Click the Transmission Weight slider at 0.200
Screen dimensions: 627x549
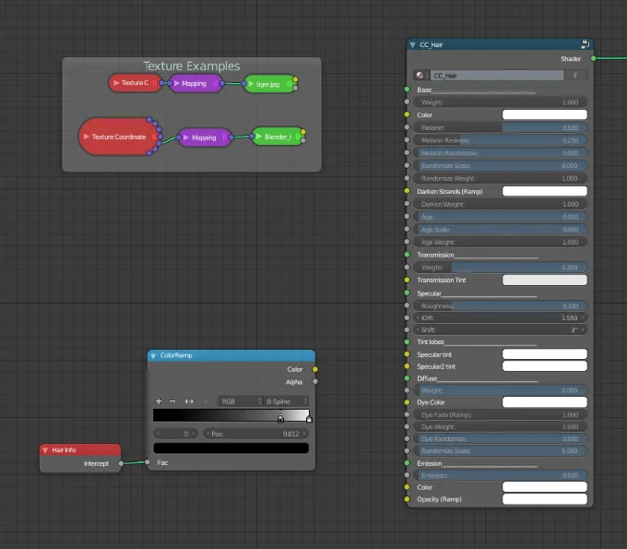click(500, 268)
